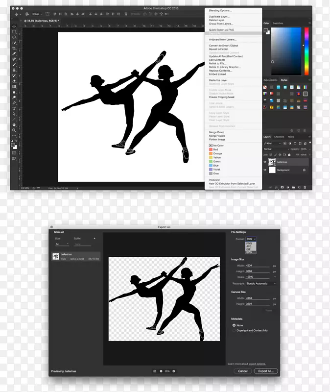Select the Rectangular Marquee tool

(x=14, y=32)
